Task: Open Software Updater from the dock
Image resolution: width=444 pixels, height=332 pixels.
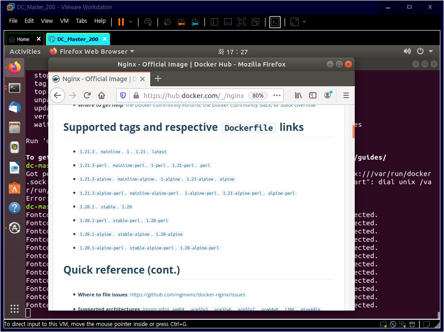Action: coord(15,228)
